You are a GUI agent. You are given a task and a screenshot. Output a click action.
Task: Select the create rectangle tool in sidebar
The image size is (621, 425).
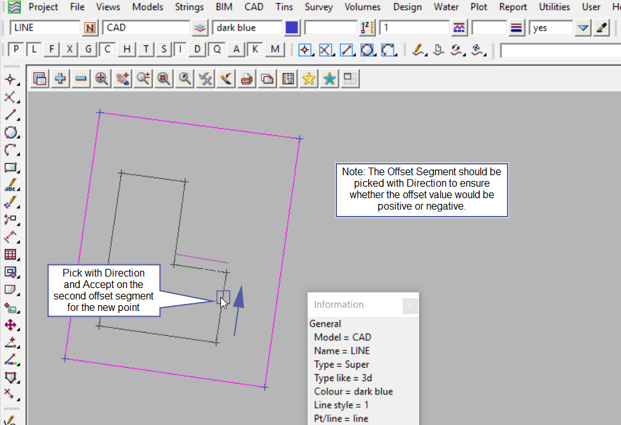click(x=10, y=168)
